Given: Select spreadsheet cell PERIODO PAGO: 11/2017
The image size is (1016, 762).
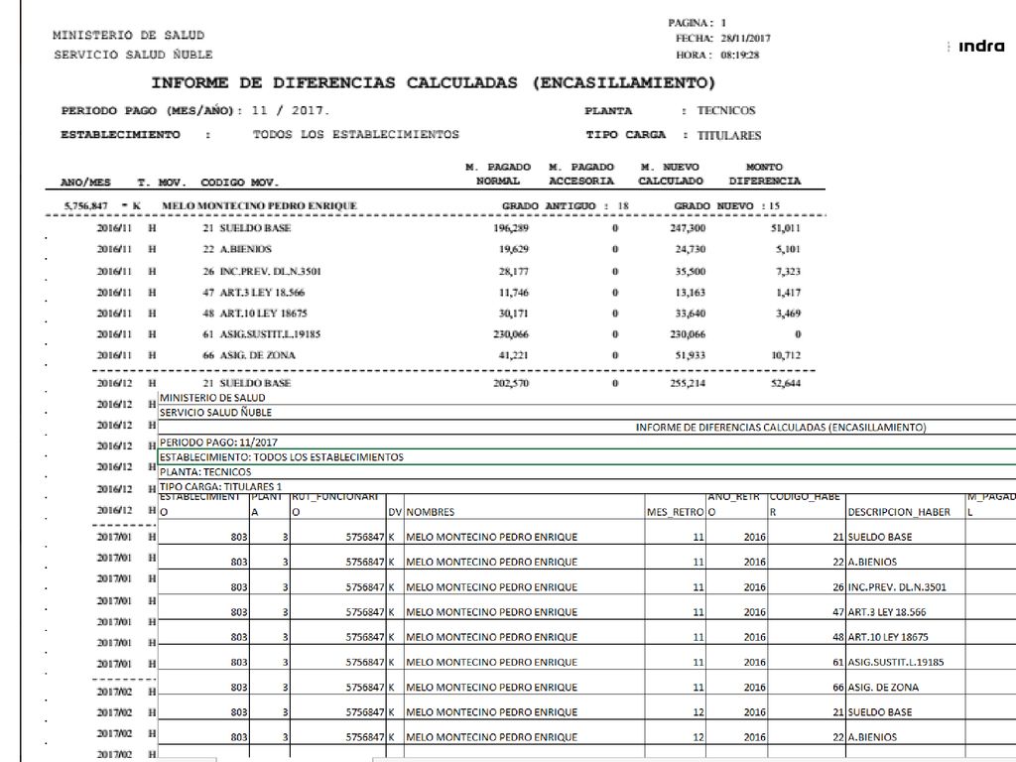Looking at the screenshot, I should tap(587, 442).
